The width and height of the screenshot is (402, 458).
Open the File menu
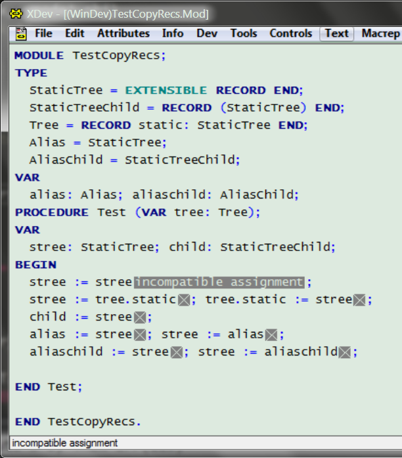pos(43,34)
